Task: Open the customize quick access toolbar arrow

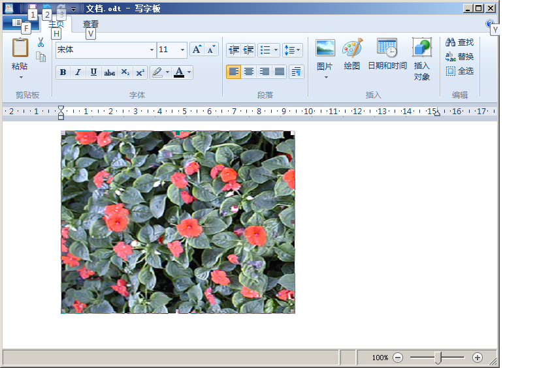Action: pyautogui.click(x=73, y=9)
